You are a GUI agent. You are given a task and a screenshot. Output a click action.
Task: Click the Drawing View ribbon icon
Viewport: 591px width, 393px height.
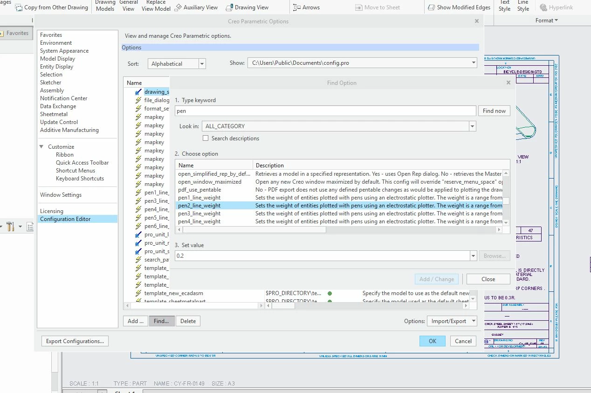(x=230, y=7)
